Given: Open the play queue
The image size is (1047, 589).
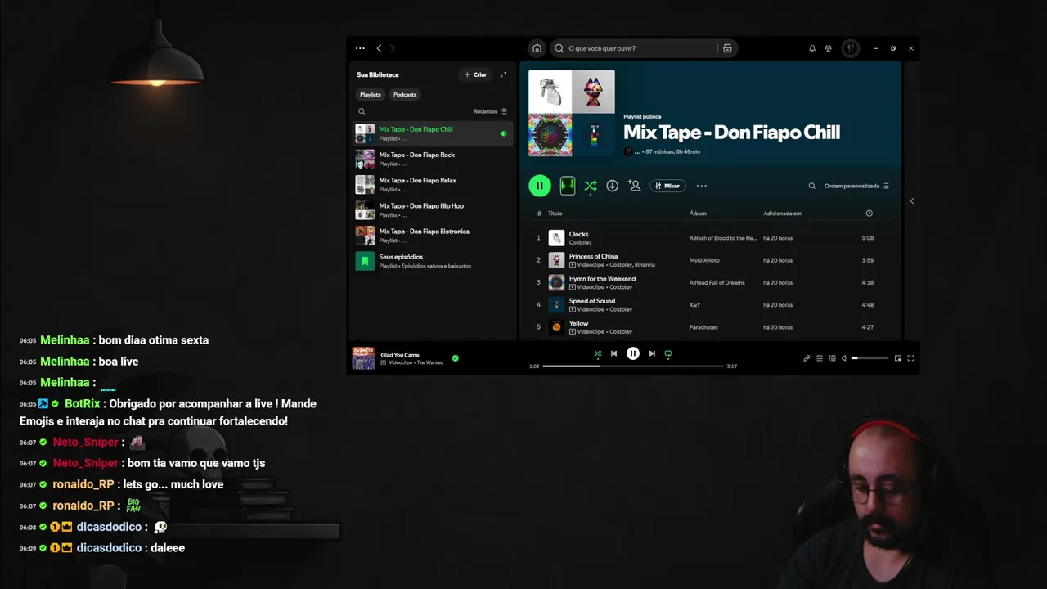Looking at the screenshot, I should point(820,358).
